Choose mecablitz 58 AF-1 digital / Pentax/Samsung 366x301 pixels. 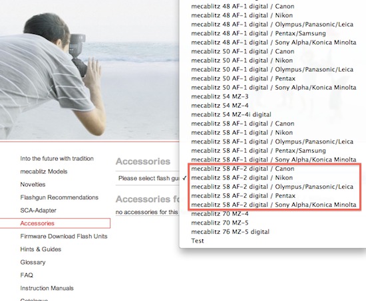pyautogui.click(x=258, y=151)
